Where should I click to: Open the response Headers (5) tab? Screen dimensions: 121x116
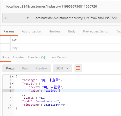point(36,57)
